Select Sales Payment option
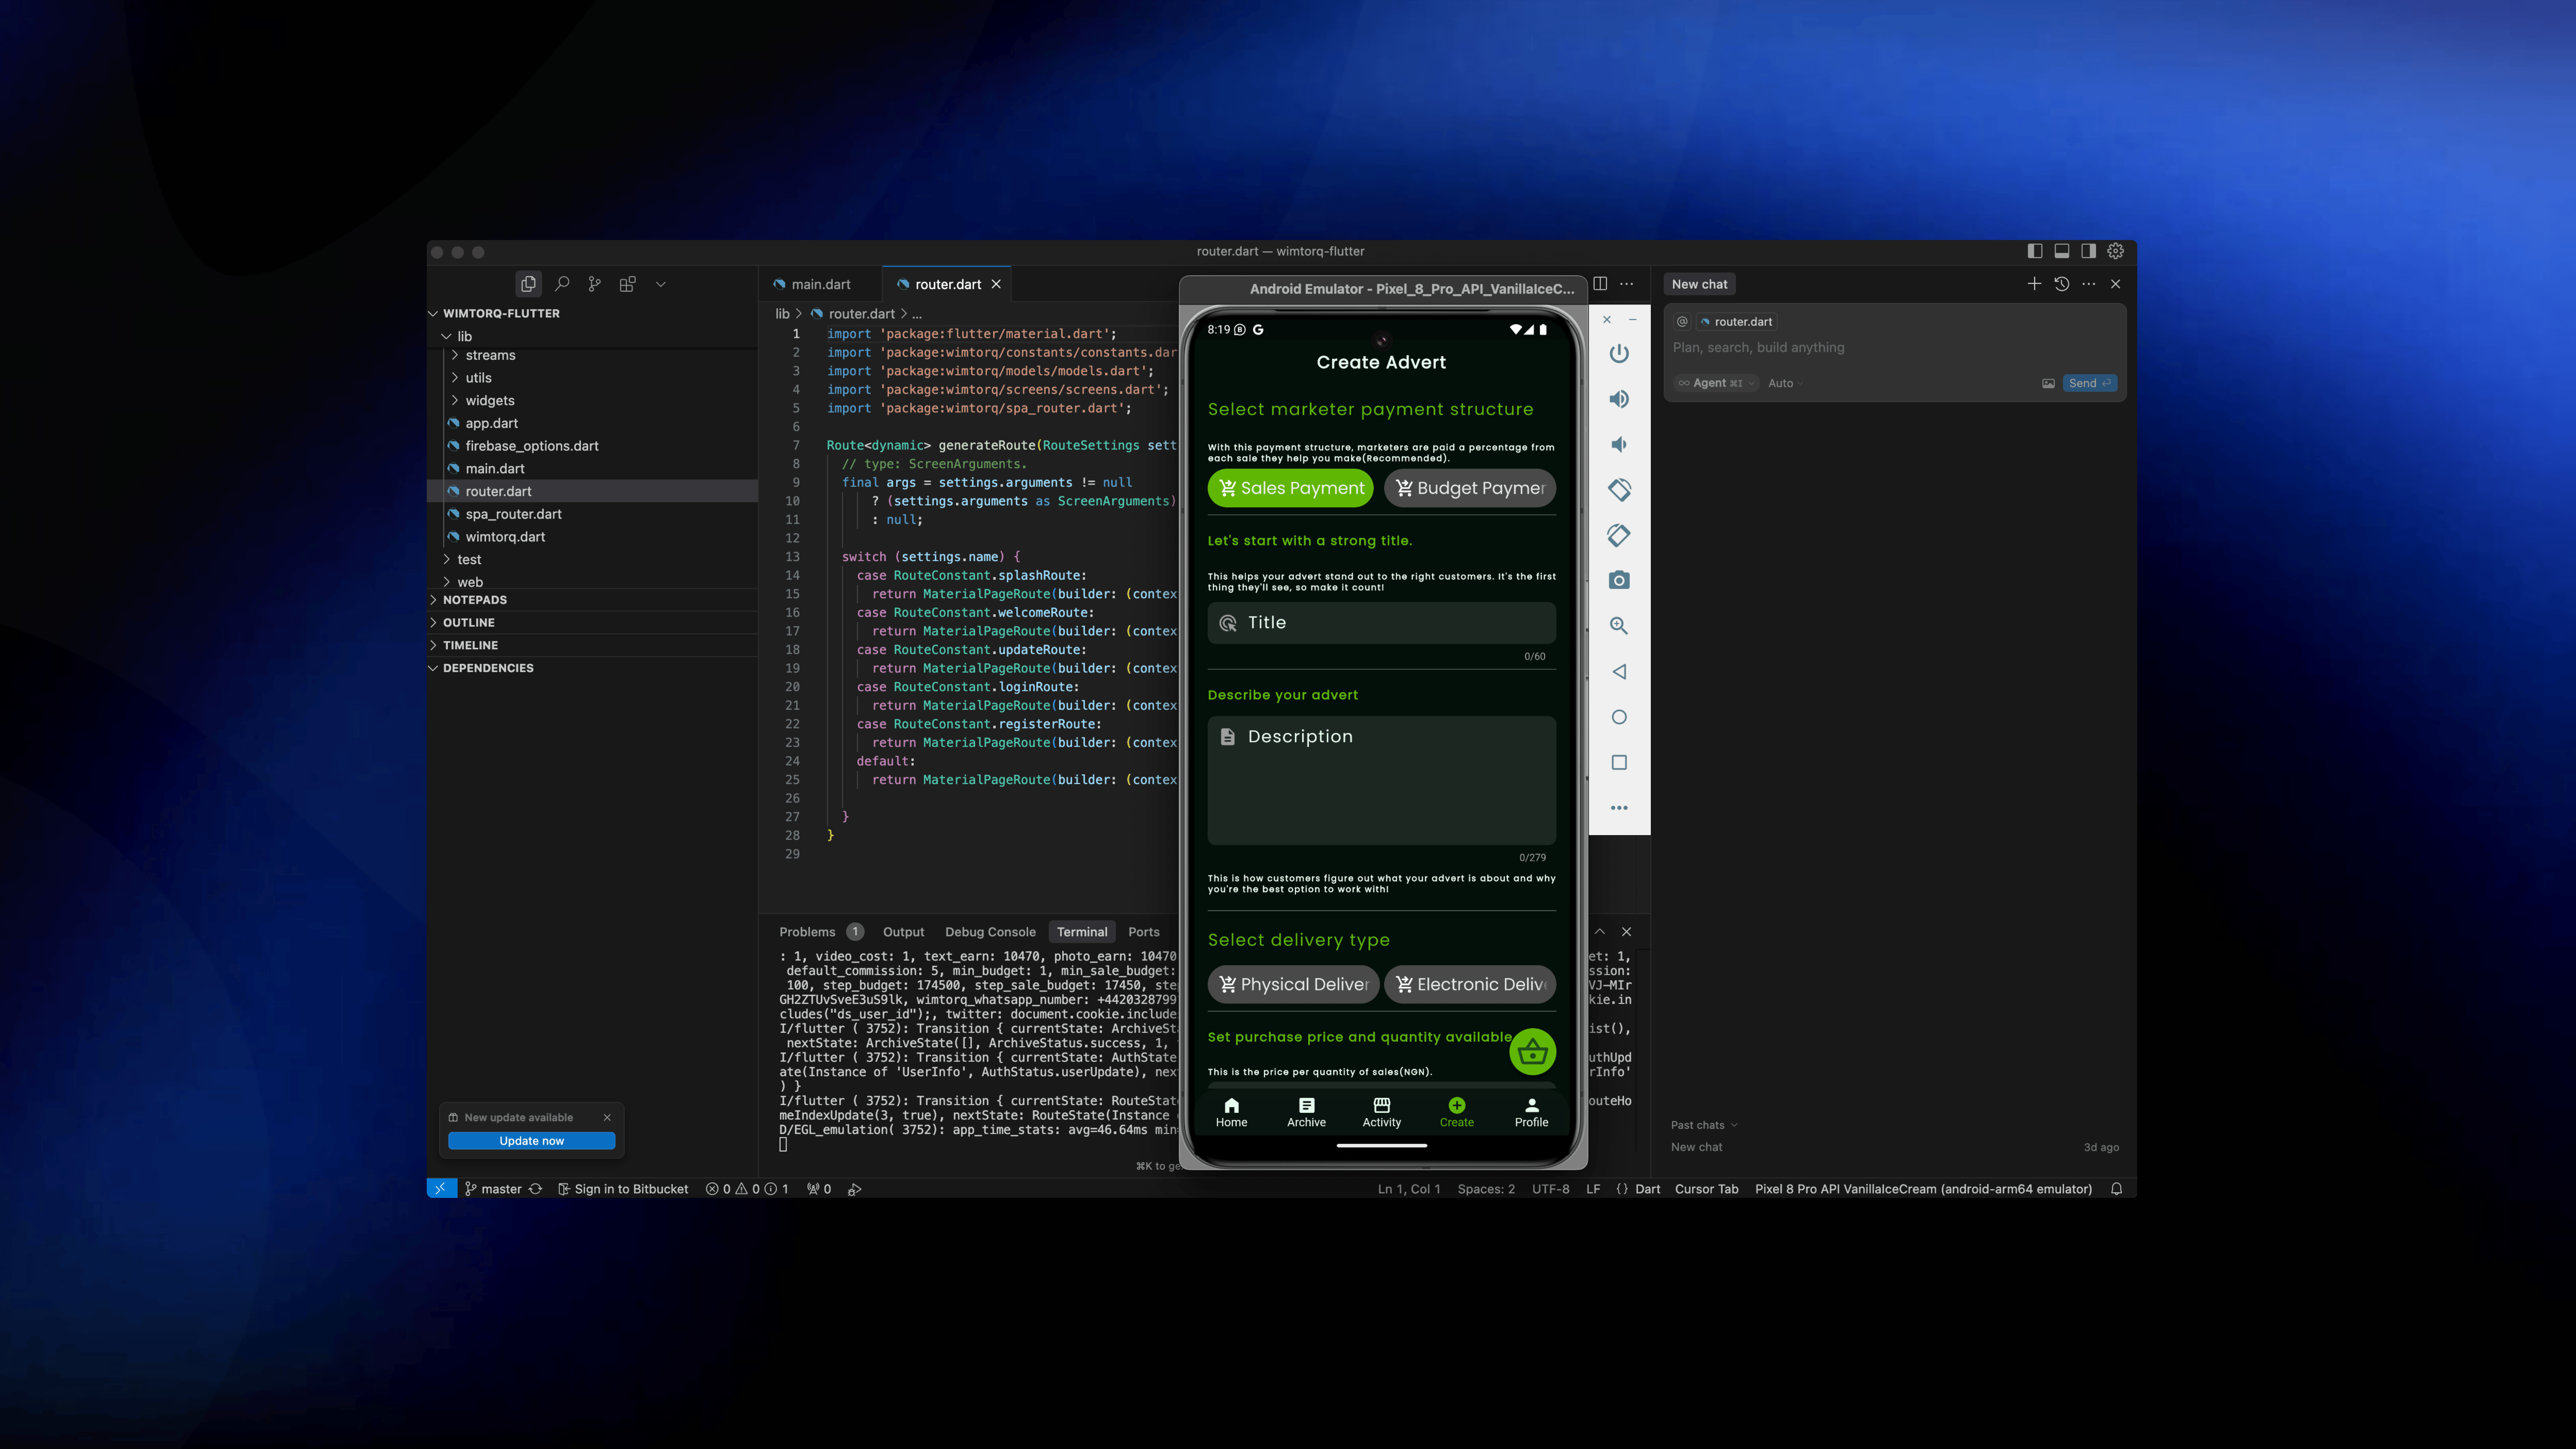This screenshot has height=1449, width=2576. click(1291, 488)
